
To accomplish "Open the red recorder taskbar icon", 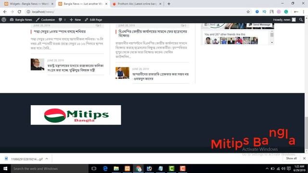I will (x=182, y=169).
